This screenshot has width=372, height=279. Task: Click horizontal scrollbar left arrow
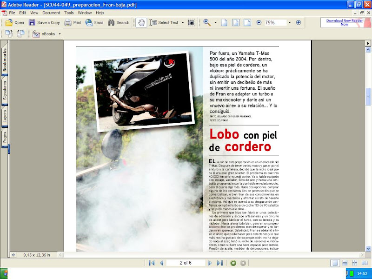point(60,255)
